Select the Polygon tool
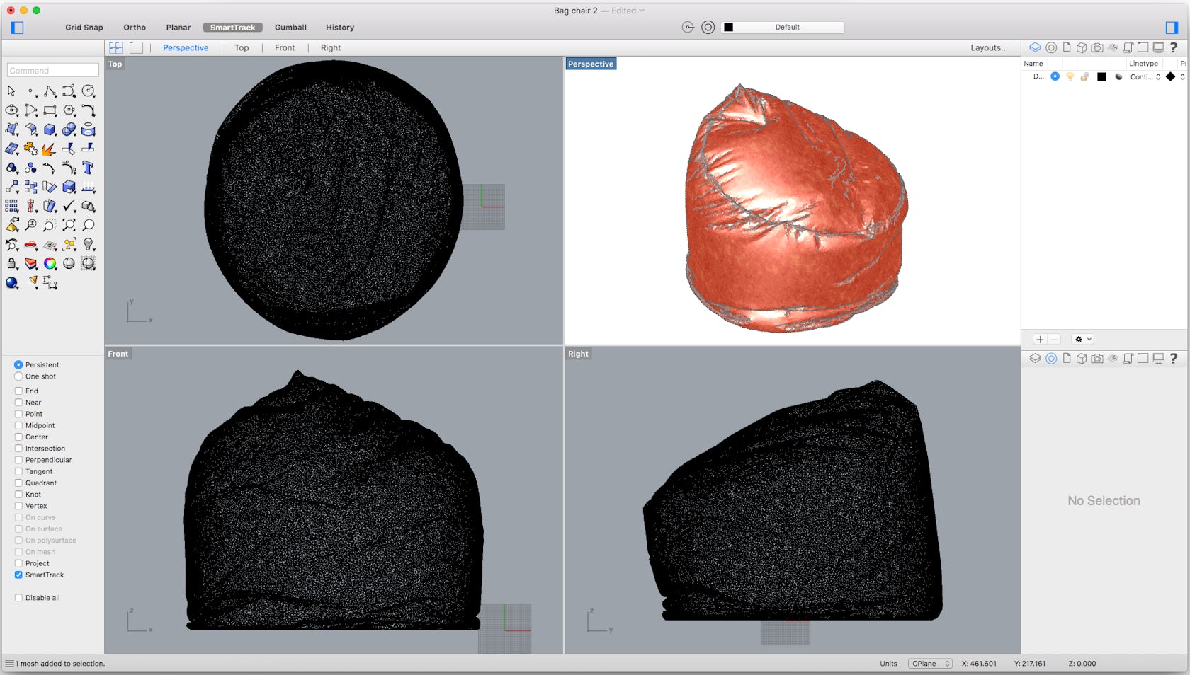The image size is (1190, 675). coord(69,110)
